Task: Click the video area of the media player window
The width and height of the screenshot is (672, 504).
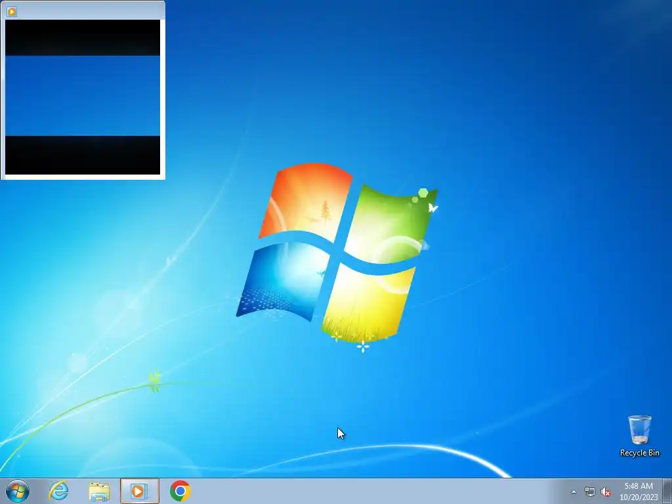Action: [83, 97]
